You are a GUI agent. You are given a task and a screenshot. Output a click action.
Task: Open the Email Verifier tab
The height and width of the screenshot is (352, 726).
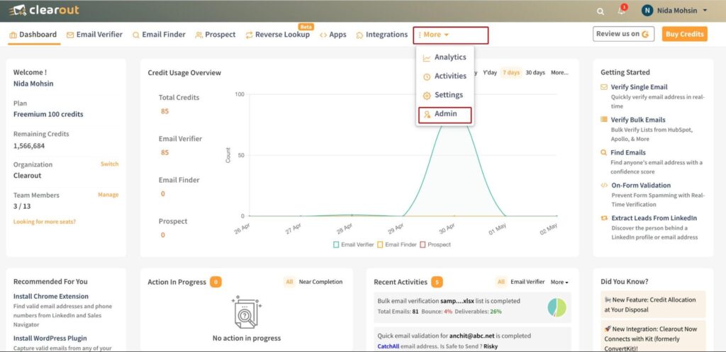pos(94,35)
